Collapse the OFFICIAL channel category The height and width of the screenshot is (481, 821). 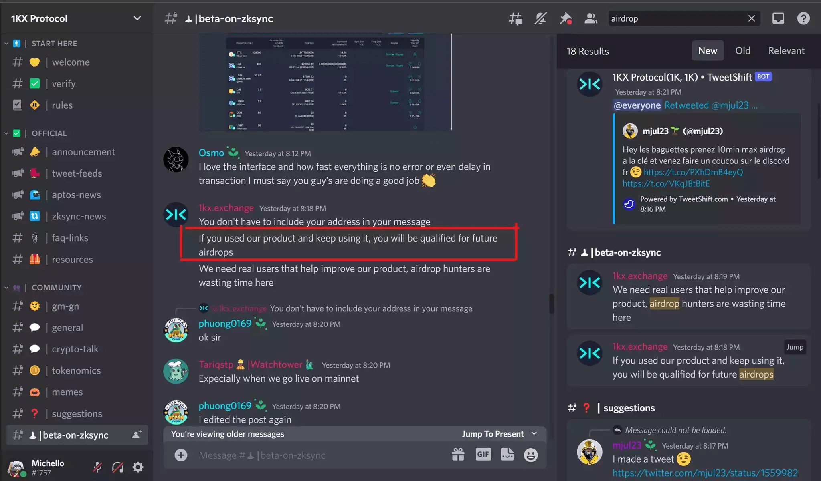click(49, 133)
